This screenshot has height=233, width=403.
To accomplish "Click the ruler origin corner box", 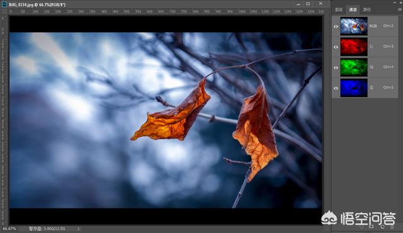I will [4, 11].
